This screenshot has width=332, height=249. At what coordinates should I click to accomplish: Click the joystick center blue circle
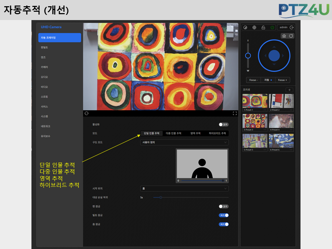[x=274, y=56]
